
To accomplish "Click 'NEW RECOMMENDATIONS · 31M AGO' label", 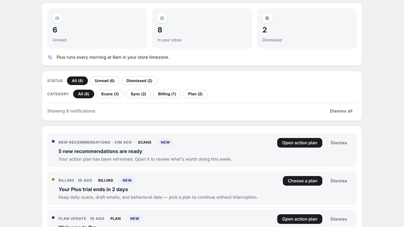I will tap(95, 142).
